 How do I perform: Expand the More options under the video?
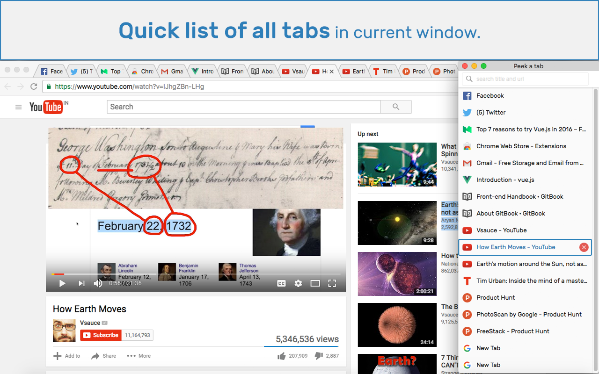(139, 356)
